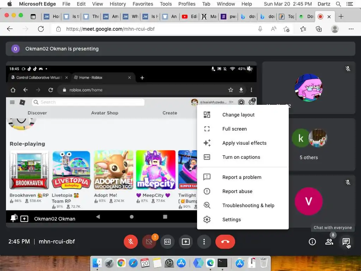This screenshot has height=271, width=361.
Task: Choose Report a problem
Action: 243,177
